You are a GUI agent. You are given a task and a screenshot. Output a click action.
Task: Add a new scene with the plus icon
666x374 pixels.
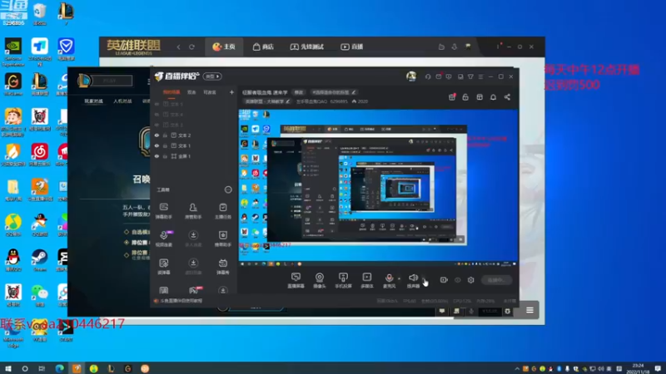[x=231, y=92]
